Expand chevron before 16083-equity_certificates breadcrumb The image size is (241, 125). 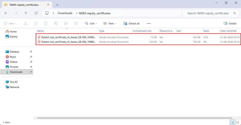76,13
